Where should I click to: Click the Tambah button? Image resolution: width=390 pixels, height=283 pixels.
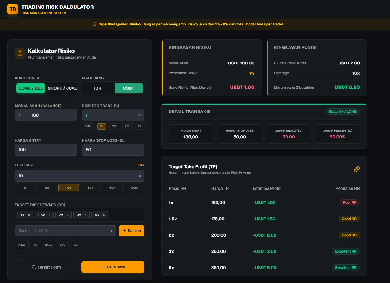(131, 231)
